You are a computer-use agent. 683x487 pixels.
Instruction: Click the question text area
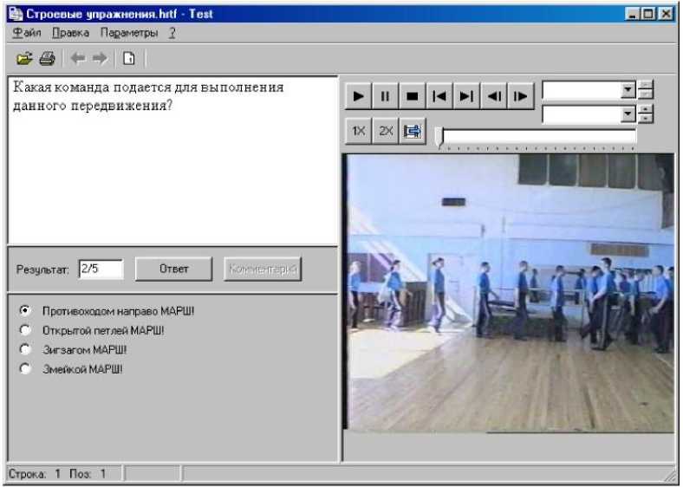point(173,160)
